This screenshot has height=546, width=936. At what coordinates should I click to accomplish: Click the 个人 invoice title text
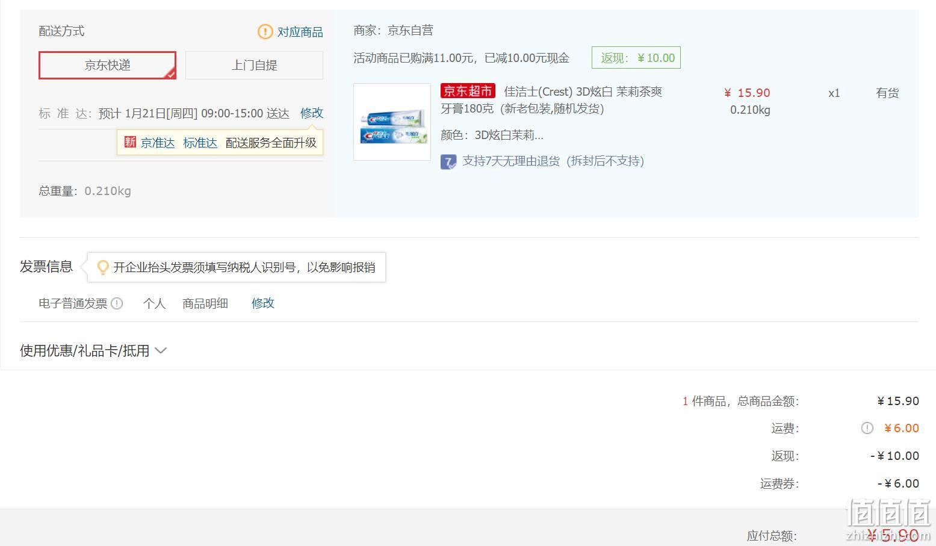[154, 303]
